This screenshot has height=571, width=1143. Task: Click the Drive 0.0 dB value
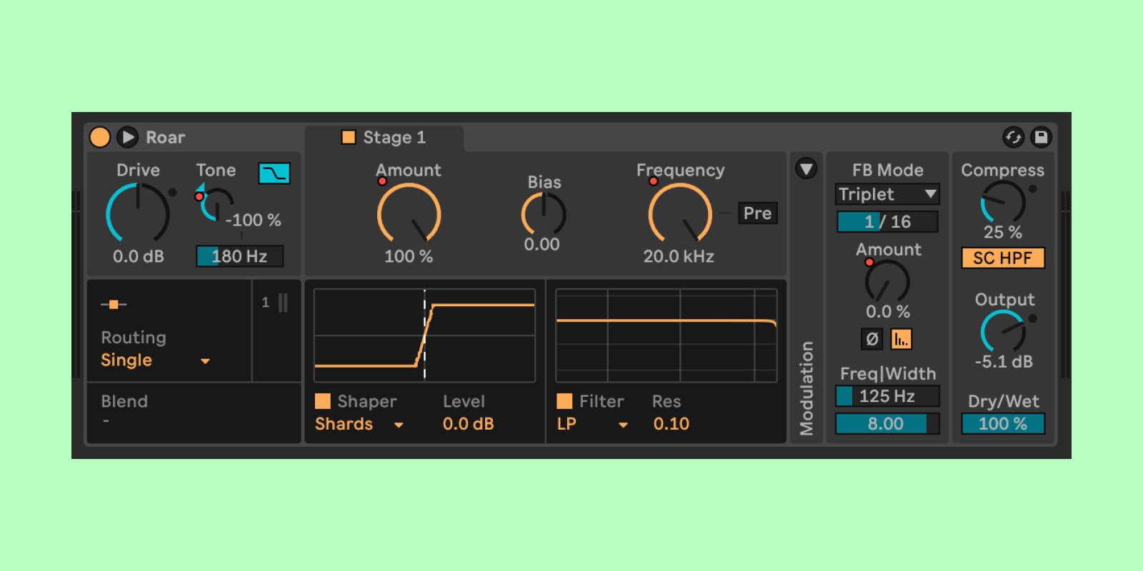click(139, 256)
